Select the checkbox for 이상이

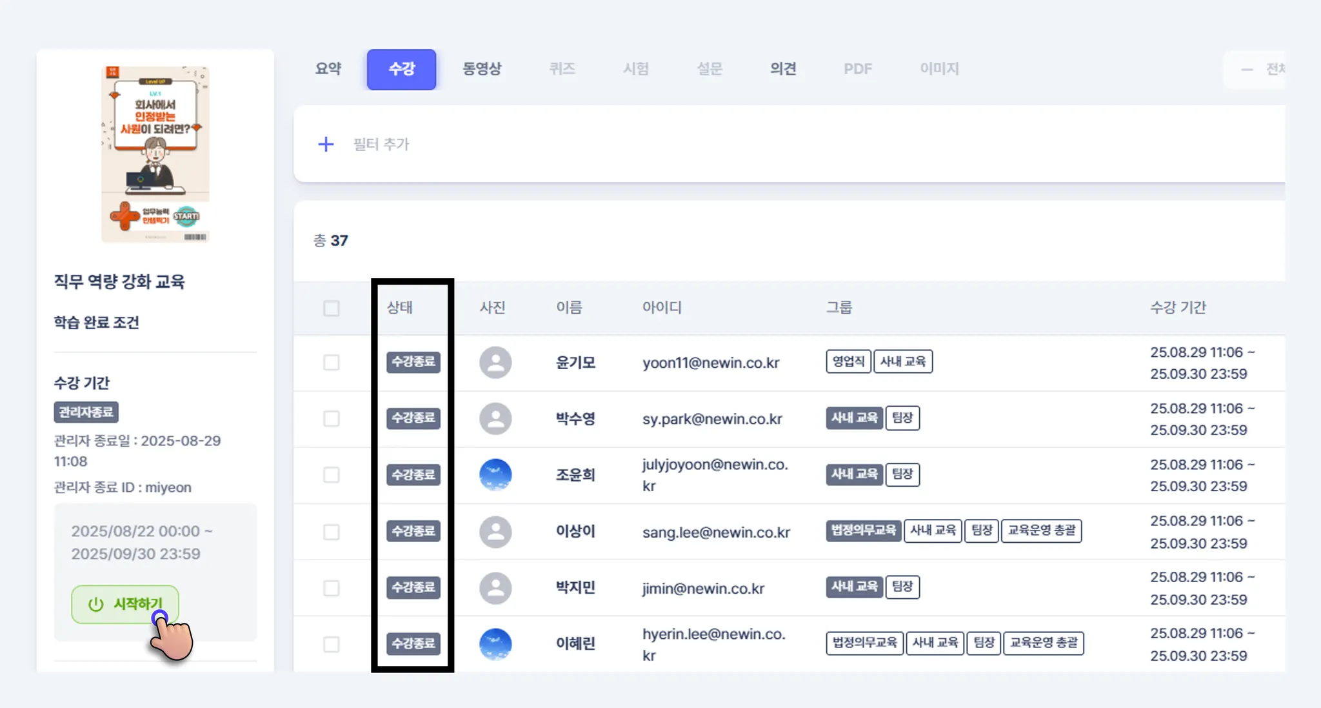332,532
